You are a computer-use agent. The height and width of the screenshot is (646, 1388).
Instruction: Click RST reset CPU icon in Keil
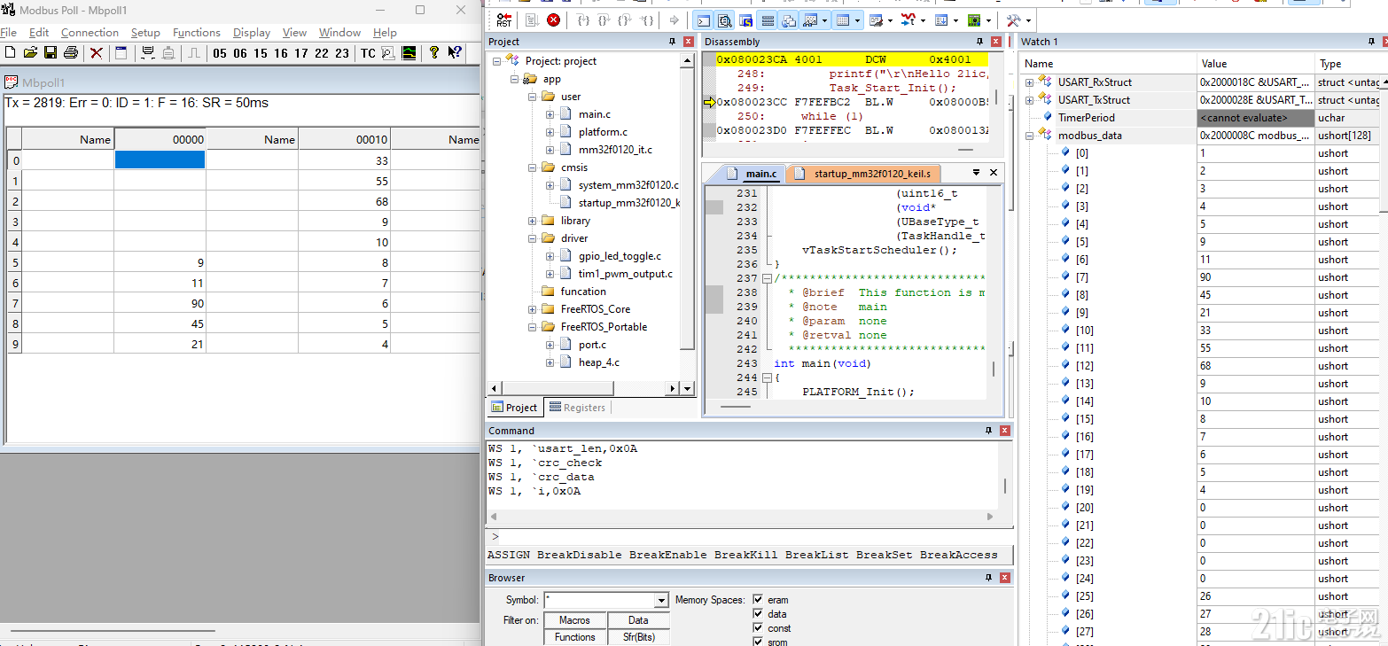coord(504,19)
